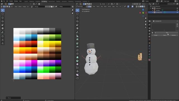This screenshot has height=101, width=179.
Task: Switch to the UV Editing workspace tab
Action: coord(44,1)
